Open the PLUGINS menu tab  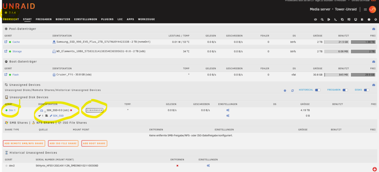pyautogui.click(x=107, y=19)
